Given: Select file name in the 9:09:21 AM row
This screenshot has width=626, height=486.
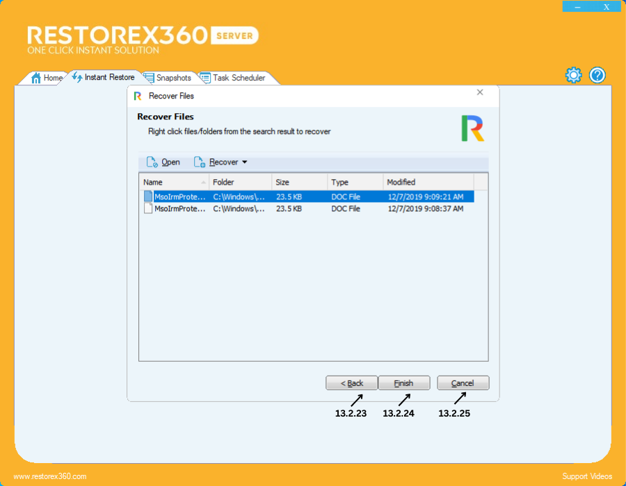Looking at the screenshot, I should [179, 196].
